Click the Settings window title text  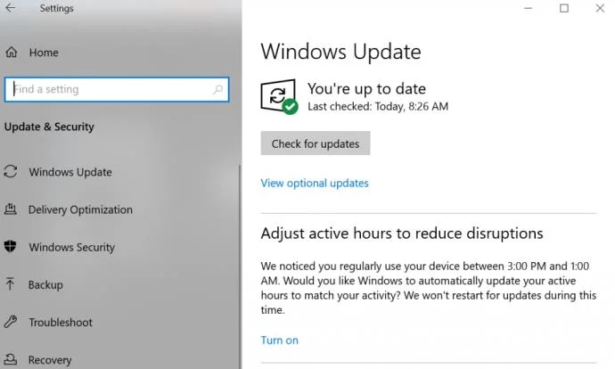pyautogui.click(x=56, y=8)
